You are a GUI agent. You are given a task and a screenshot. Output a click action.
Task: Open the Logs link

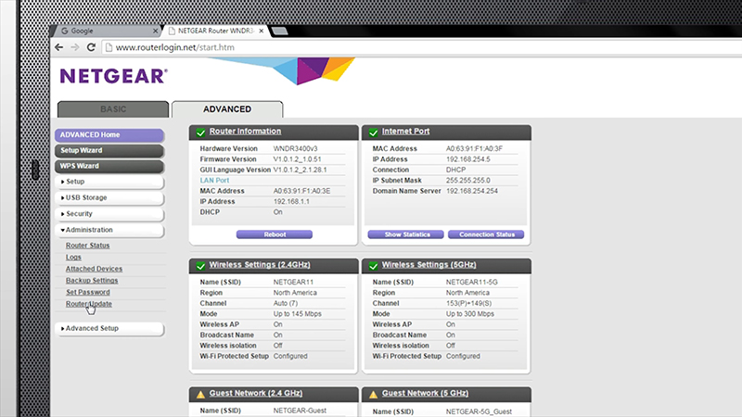pyautogui.click(x=73, y=258)
